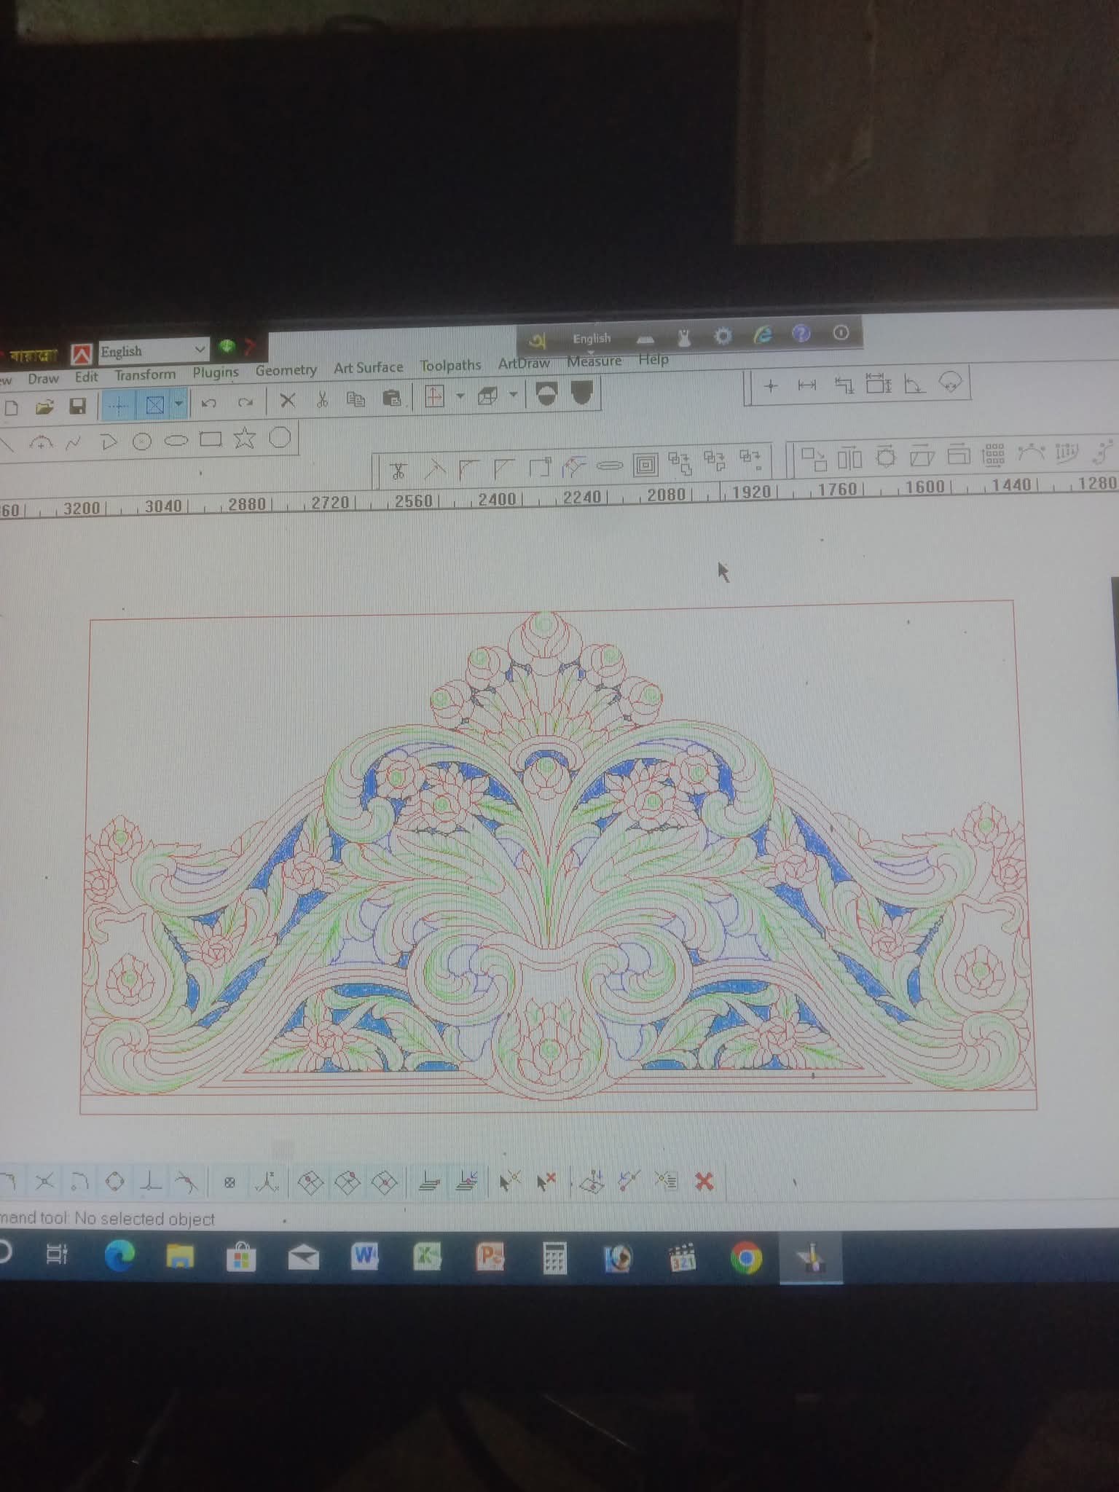
Task: Expand the select tool dropdown arrow
Action: coord(179,404)
